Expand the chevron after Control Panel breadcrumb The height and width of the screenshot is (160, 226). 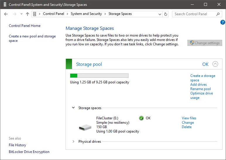click(67, 14)
